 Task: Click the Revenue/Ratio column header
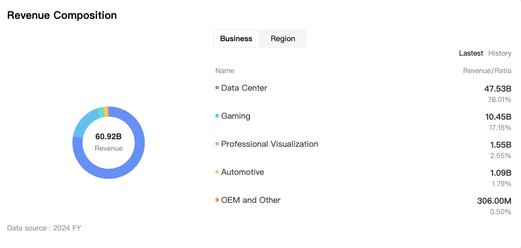click(487, 71)
